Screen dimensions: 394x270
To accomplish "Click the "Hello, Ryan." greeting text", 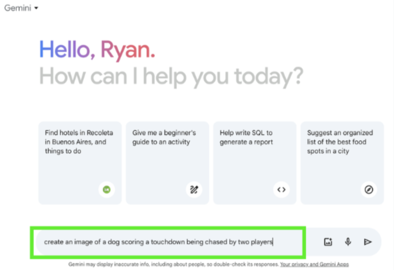I will [97, 50].
